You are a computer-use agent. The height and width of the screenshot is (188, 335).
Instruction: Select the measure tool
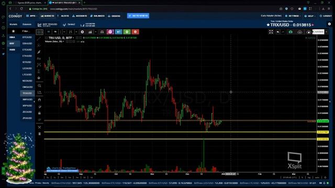[39, 92]
